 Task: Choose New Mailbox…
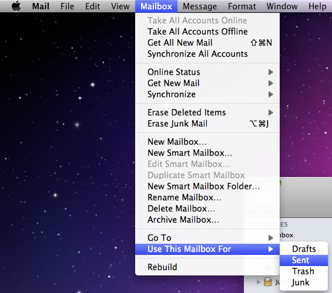pos(207,142)
